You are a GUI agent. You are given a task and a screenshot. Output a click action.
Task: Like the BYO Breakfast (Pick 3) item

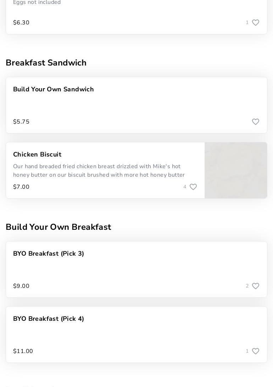(256, 286)
